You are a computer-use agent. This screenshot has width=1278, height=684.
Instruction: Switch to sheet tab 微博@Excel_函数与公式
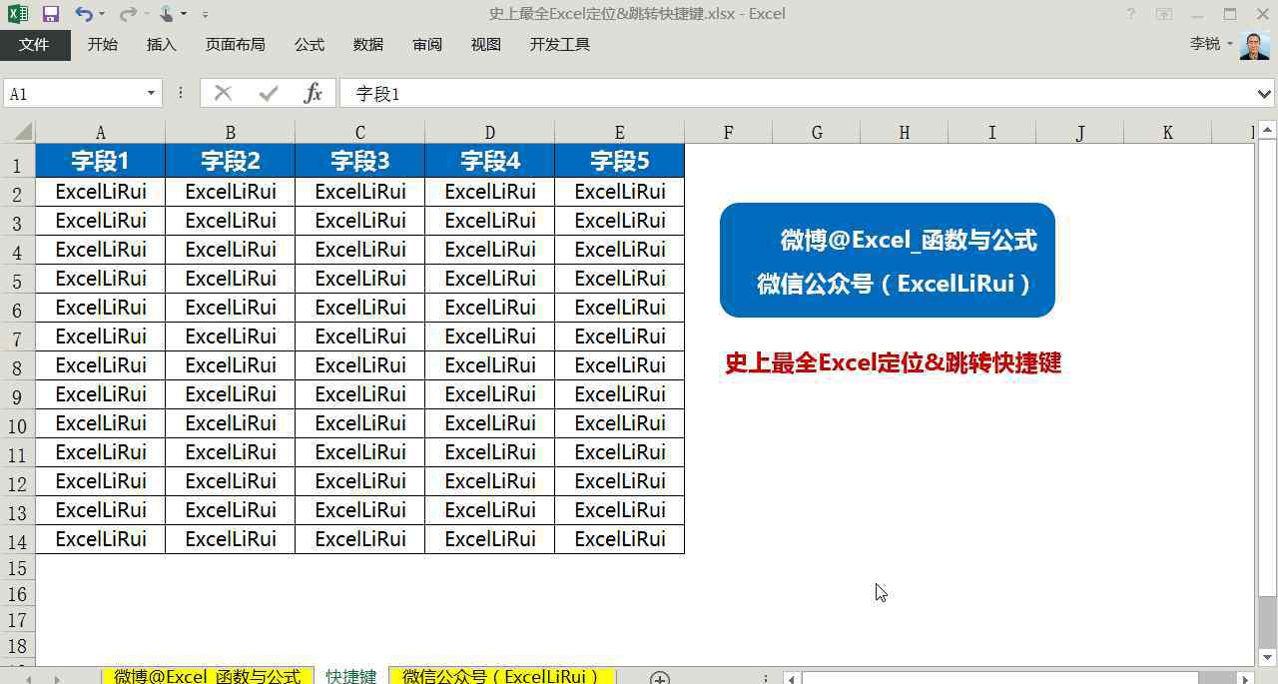207,676
